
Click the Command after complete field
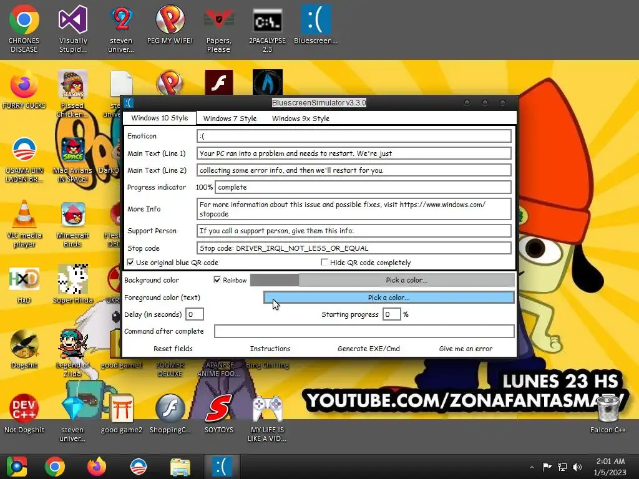[x=364, y=331]
